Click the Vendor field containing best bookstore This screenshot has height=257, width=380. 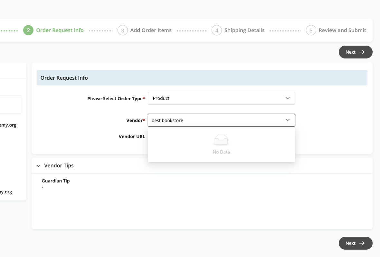221,120
